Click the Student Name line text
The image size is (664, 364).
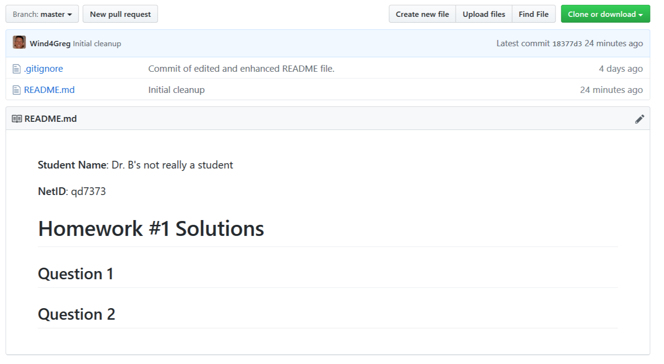click(136, 165)
